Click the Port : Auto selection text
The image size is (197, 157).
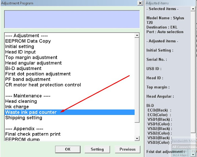[165, 32]
